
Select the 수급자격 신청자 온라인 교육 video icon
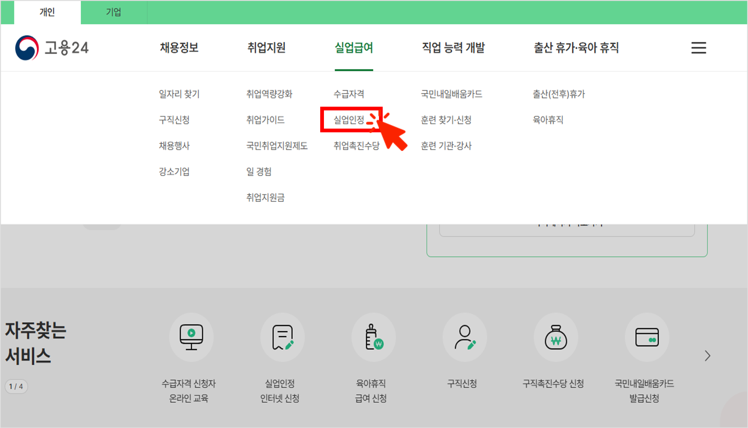pos(191,337)
